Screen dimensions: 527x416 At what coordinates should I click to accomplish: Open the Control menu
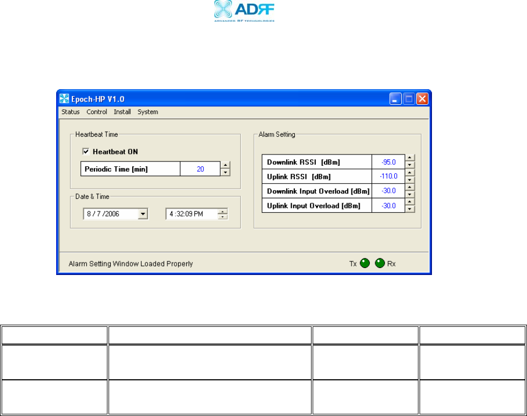pos(97,112)
